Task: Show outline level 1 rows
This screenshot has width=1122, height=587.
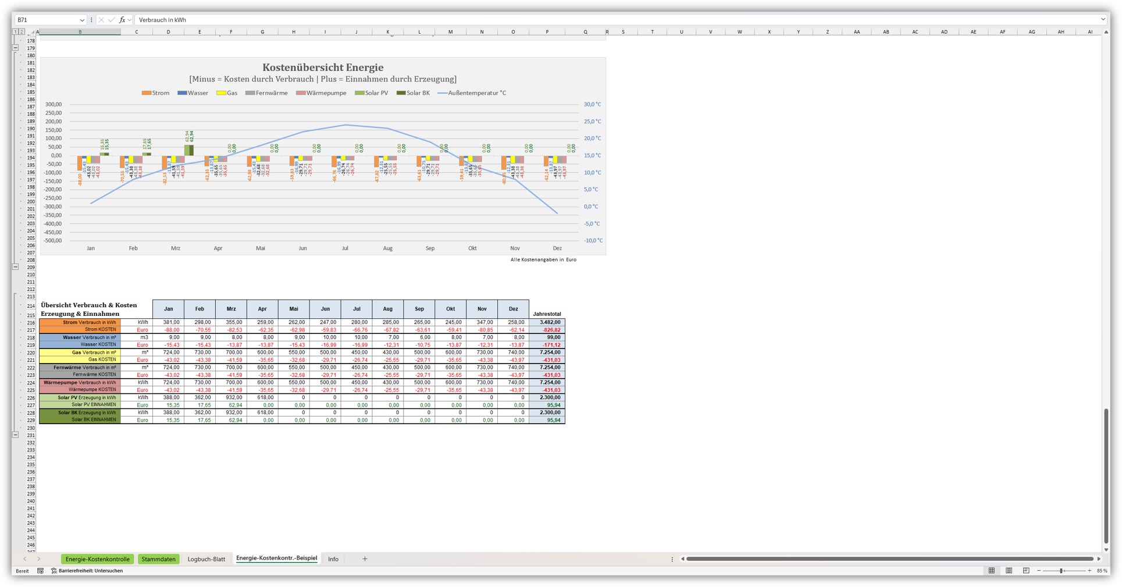Action: 15,32
